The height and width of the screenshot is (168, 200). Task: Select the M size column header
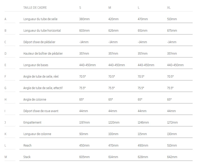pos(110,8)
